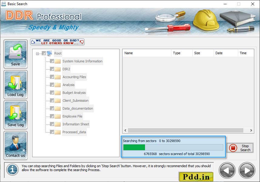Click the Accounting Files folder icon
The image size is (260, 182).
58,77
